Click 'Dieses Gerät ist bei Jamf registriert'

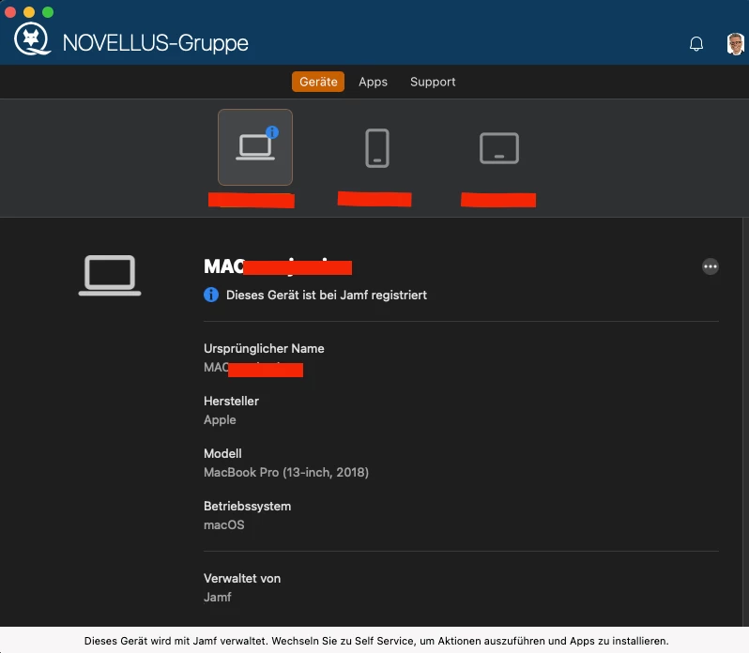(327, 295)
